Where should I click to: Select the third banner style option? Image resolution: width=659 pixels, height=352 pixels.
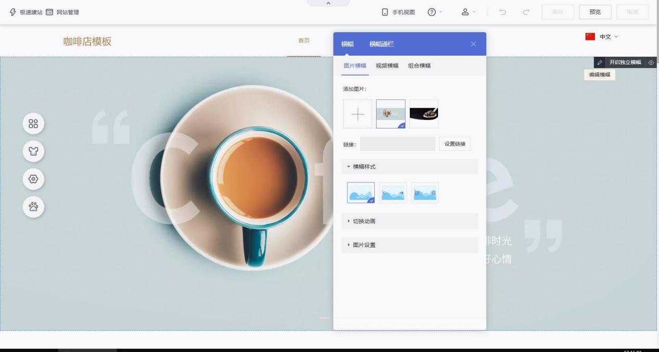[425, 193]
